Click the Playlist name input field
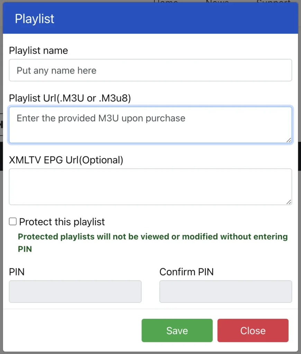301x354 pixels. pos(150,71)
